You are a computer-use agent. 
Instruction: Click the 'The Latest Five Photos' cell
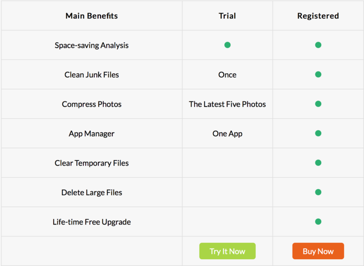tap(227, 104)
